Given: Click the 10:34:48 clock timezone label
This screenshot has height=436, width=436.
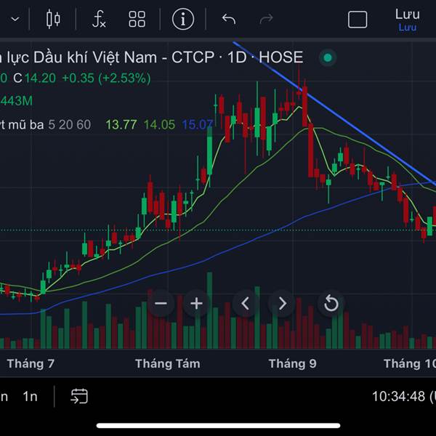Looking at the screenshot, I should click(x=404, y=397).
